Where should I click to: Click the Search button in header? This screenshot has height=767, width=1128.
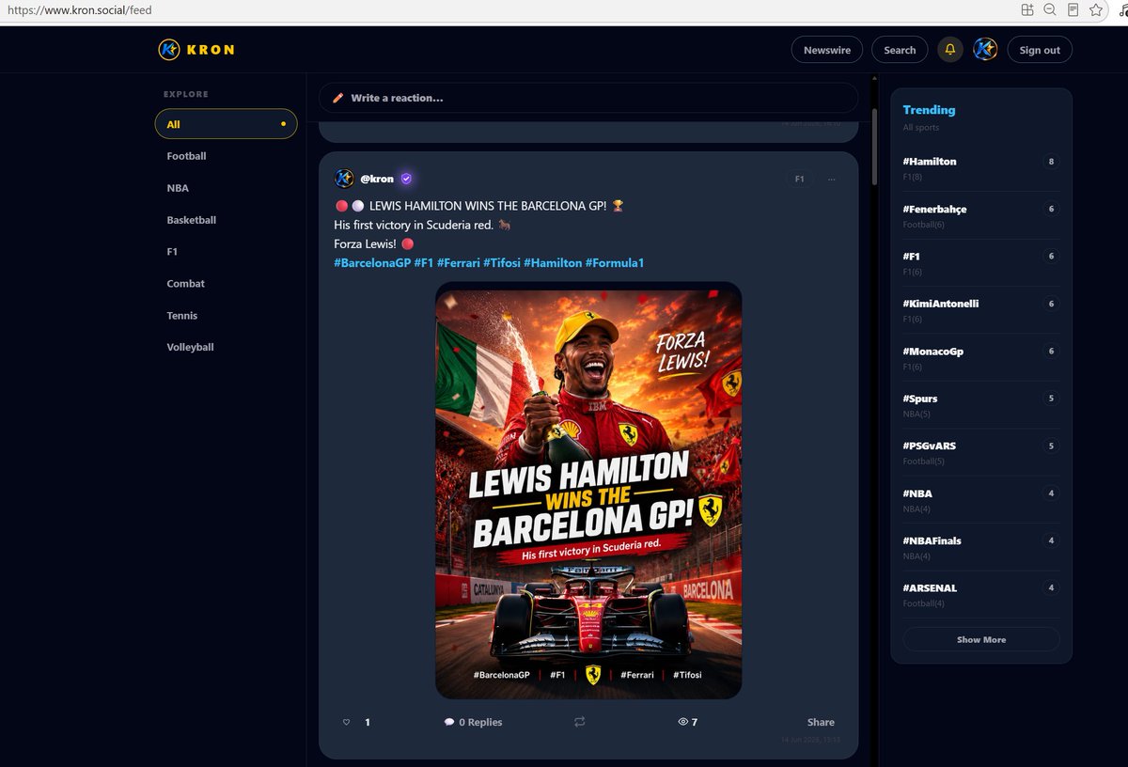900,50
